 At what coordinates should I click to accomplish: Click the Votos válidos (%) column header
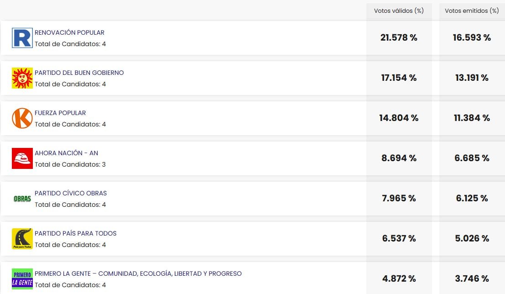coord(399,11)
